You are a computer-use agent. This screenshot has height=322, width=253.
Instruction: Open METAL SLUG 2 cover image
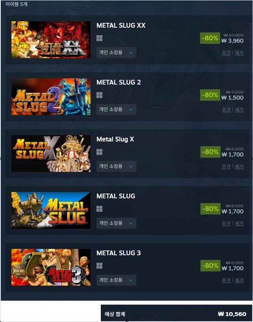(x=51, y=96)
